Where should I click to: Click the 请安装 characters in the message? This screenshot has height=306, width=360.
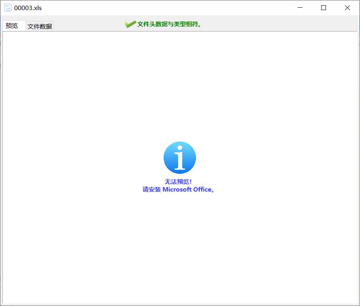pos(151,189)
